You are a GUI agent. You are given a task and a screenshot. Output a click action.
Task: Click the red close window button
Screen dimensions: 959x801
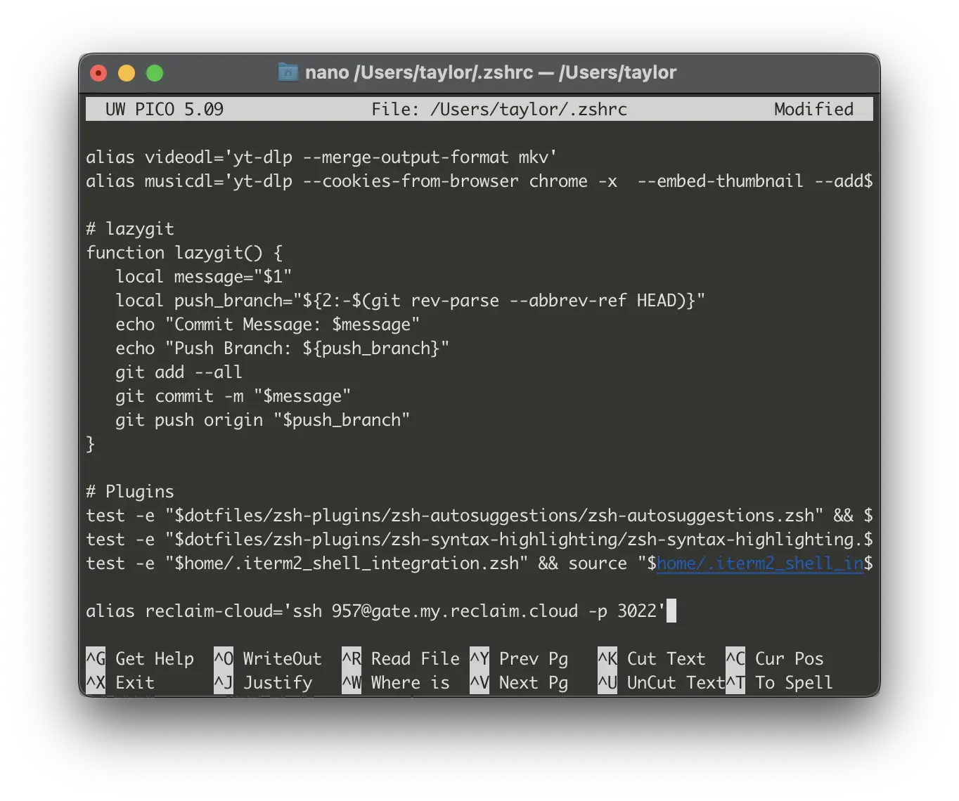99,73
